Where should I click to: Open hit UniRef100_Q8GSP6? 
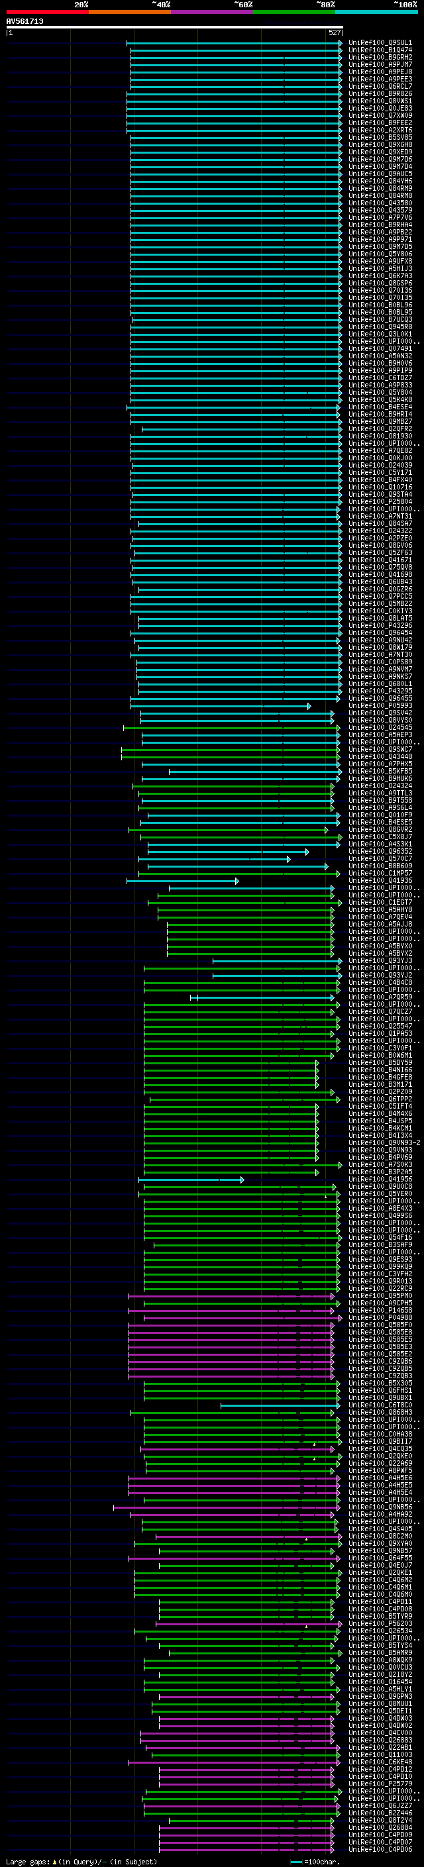(x=380, y=283)
